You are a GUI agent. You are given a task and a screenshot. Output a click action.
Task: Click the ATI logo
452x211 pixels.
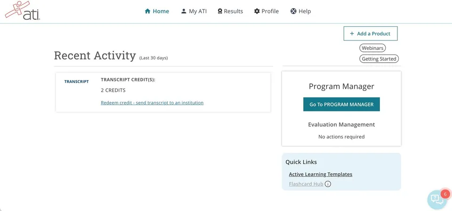pos(23,10)
